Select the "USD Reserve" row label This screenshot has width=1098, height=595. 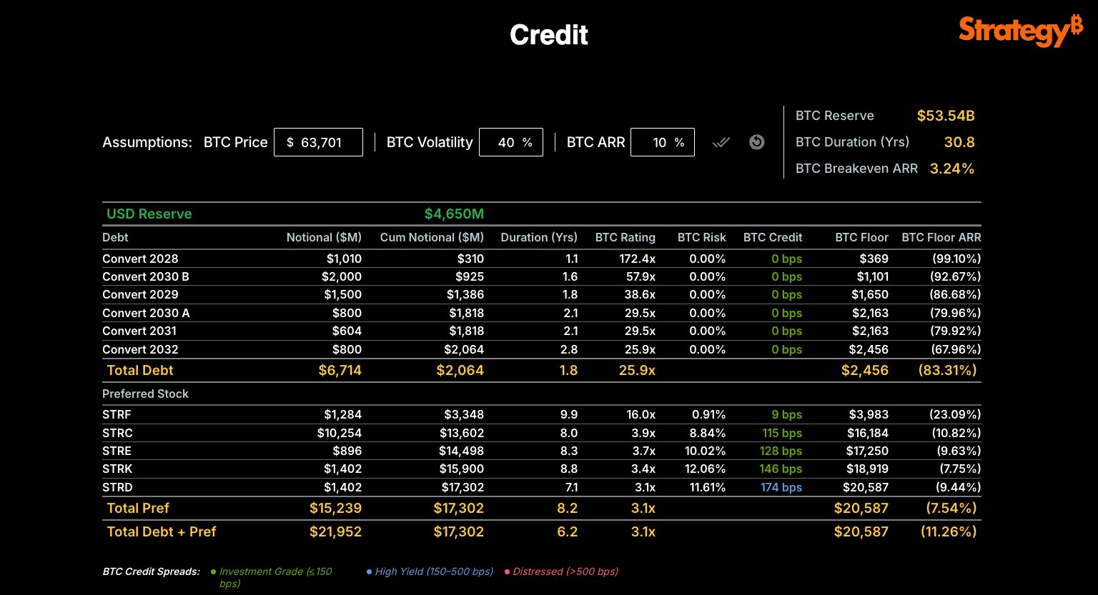point(149,214)
